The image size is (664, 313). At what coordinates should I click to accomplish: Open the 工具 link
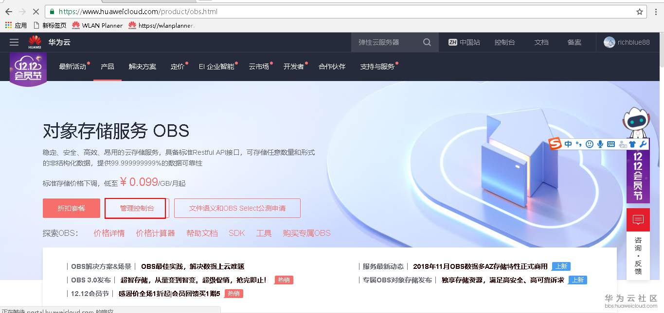point(264,233)
